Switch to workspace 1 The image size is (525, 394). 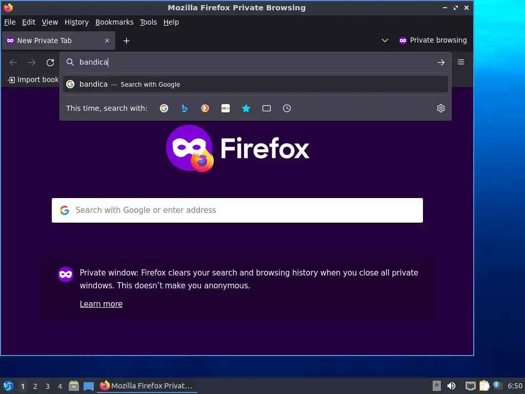click(x=23, y=386)
